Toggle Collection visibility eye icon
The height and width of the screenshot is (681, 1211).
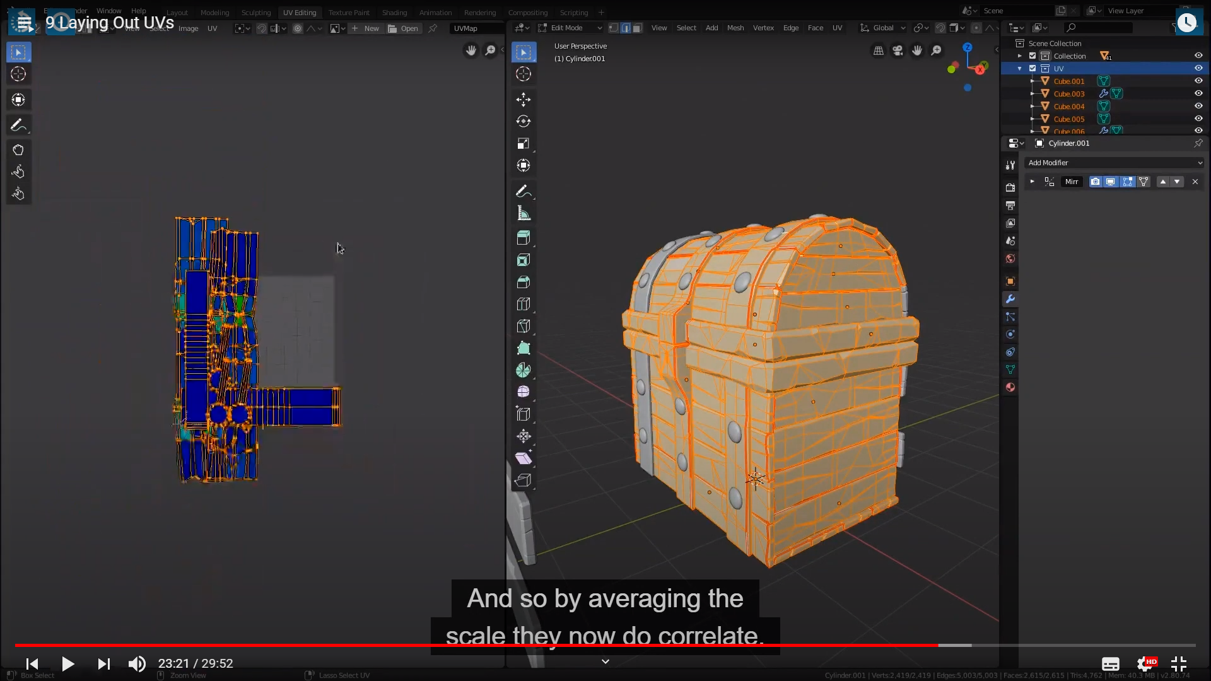[x=1198, y=55]
